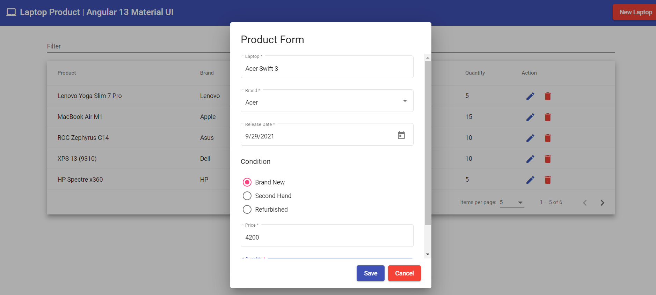Edit the HP Spectre x360 row
Viewport: 656px width, 295px height.
[x=530, y=180]
